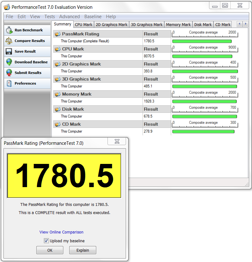Open the Tests menu

point(50,17)
